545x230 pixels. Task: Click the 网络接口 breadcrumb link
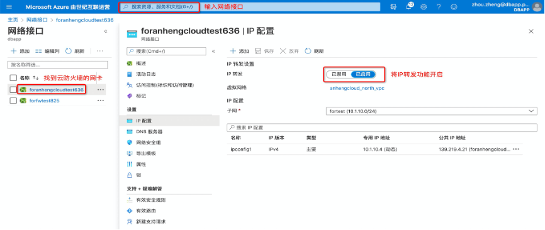point(37,20)
